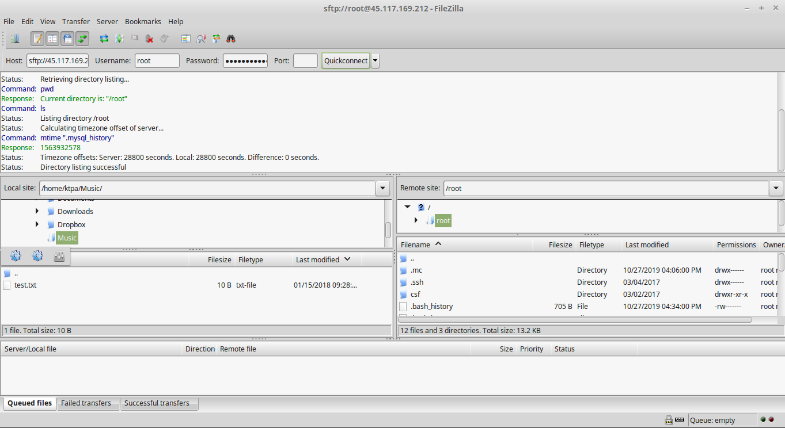The height and width of the screenshot is (428, 785).
Task: Open the Quickconnect history dropdown arrow
Action: [x=375, y=60]
